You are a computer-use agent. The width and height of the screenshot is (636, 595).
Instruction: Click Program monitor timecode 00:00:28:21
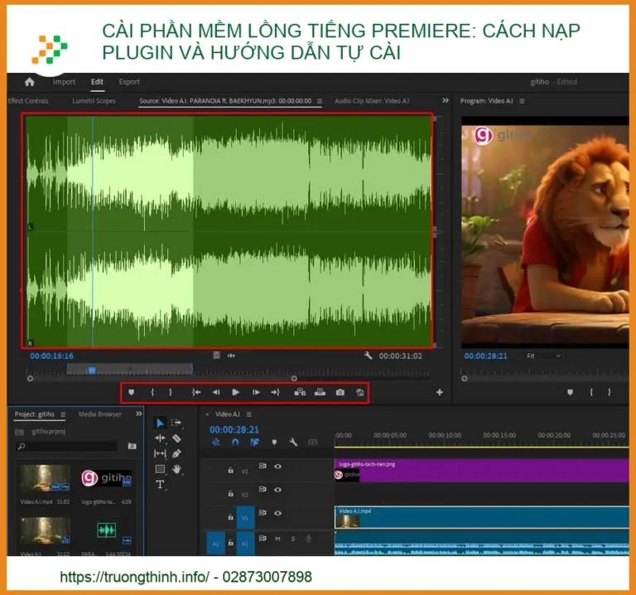coord(485,356)
